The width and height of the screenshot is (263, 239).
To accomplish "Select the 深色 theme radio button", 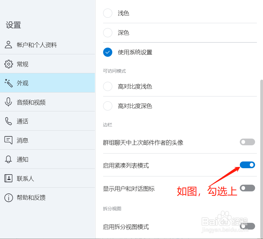I will tap(108, 33).
